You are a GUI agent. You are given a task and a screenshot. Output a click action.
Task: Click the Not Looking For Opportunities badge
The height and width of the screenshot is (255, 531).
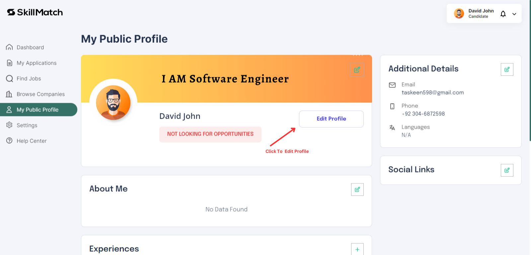point(210,134)
